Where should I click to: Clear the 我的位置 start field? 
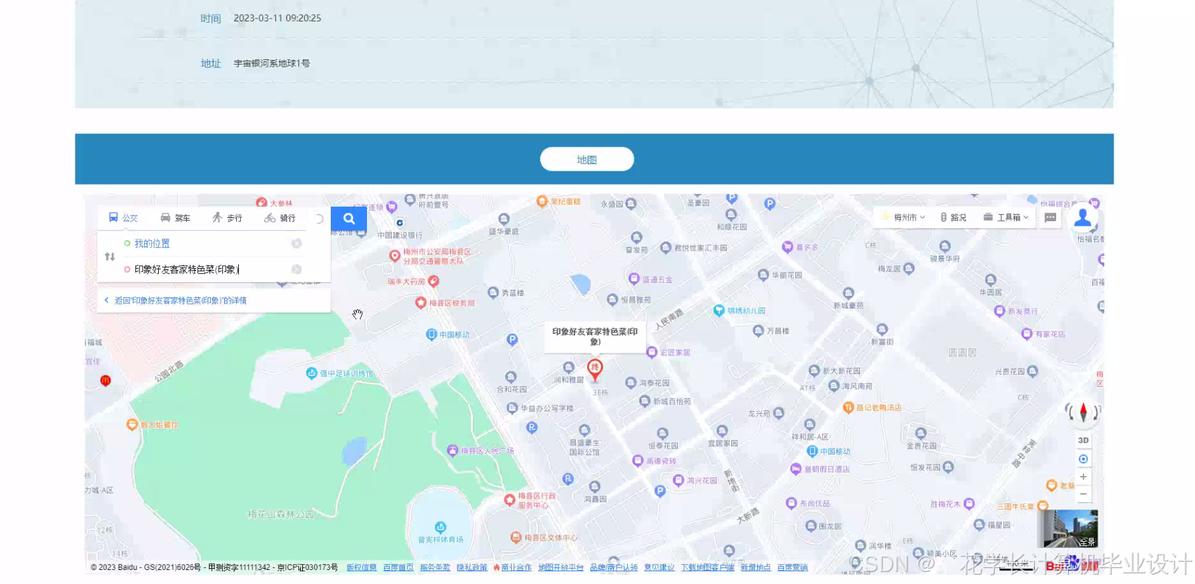tap(297, 243)
